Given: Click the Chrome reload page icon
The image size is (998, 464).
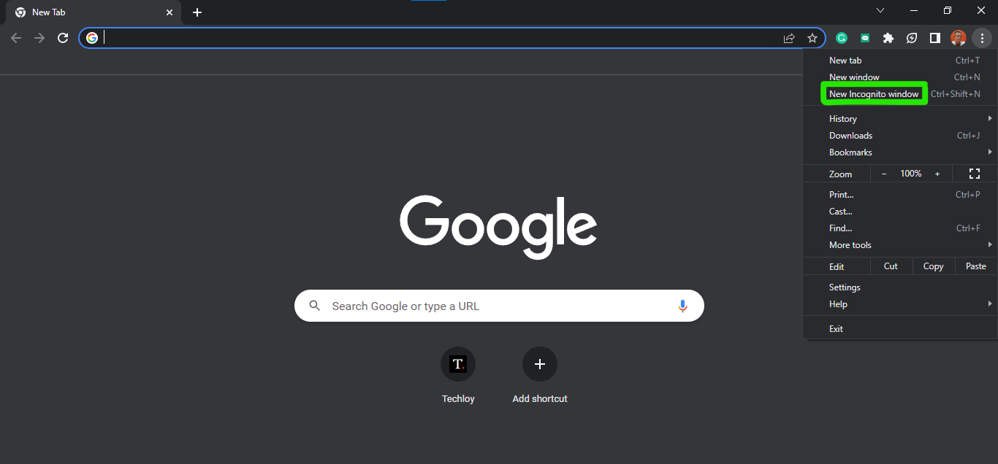Looking at the screenshot, I should tap(63, 38).
